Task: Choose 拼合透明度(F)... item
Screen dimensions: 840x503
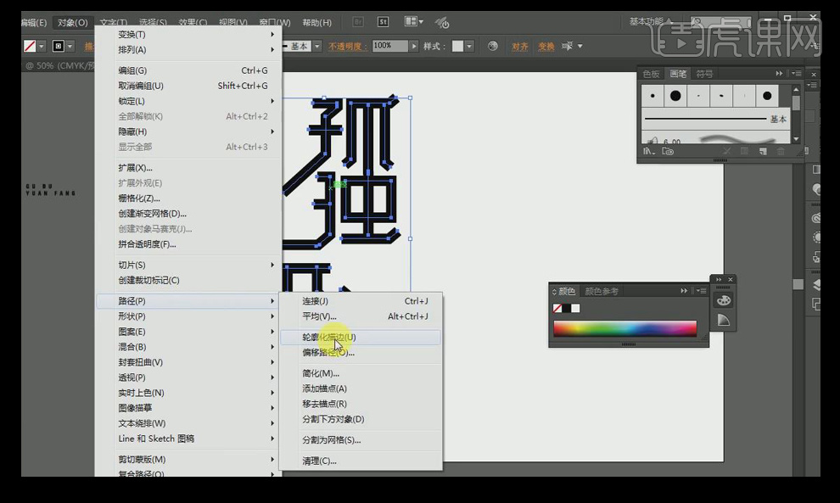Action: 188,243
